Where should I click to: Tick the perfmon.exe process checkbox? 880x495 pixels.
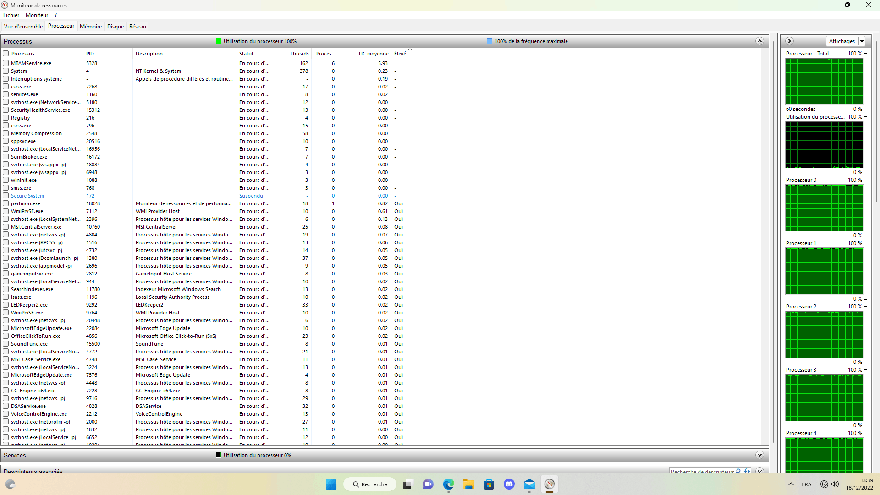coord(6,203)
